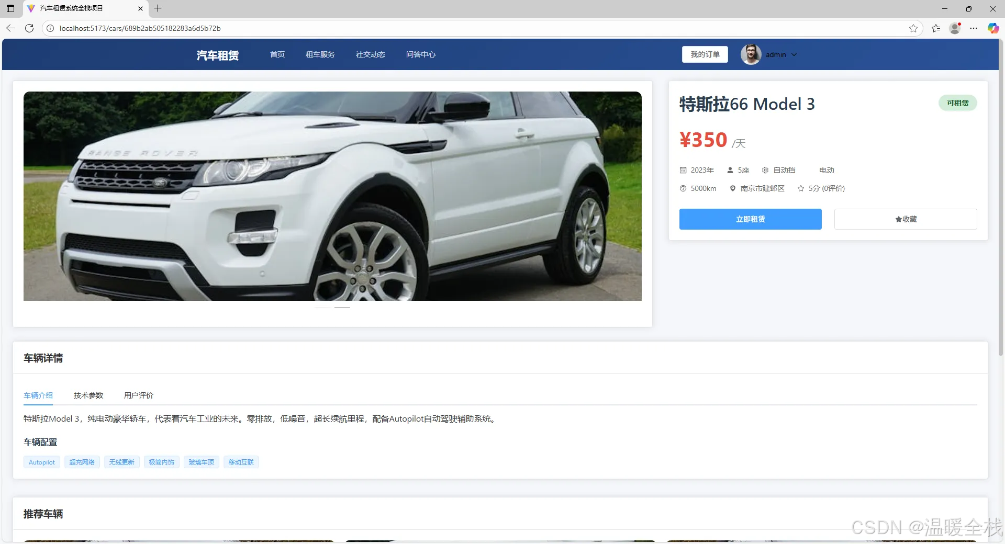Viewport: 1005px width, 544px height.
Task: Open browser profile avatar icon
Action: pos(955,28)
